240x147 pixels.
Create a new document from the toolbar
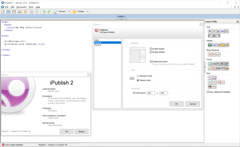pos(3,11)
